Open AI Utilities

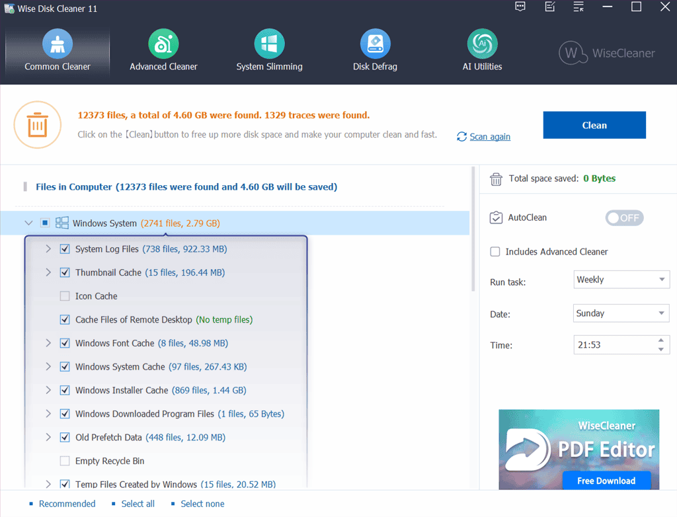[x=482, y=44]
